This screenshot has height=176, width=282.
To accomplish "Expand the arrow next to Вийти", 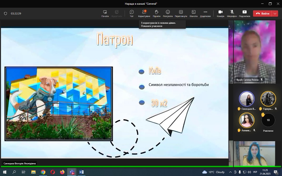I will 275,13.
